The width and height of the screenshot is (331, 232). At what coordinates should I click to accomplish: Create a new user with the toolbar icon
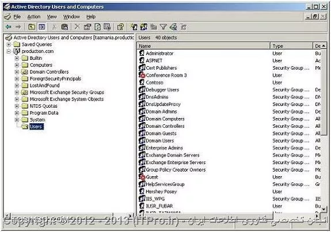(134, 27)
